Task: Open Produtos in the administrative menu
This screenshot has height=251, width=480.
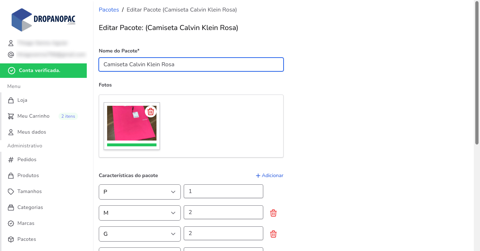Action: click(28, 176)
